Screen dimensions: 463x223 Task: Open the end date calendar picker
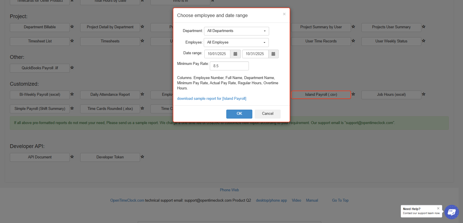(273, 54)
